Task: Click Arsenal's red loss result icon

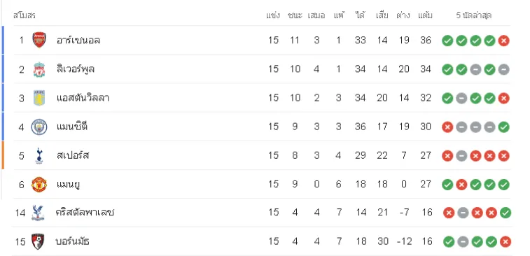Action: [503, 41]
